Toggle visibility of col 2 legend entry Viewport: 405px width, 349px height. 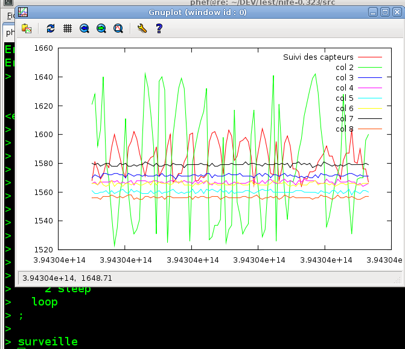pos(344,67)
